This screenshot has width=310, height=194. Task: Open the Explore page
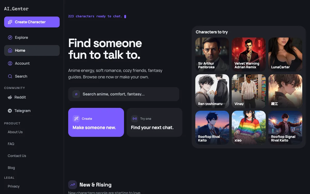tap(32, 38)
